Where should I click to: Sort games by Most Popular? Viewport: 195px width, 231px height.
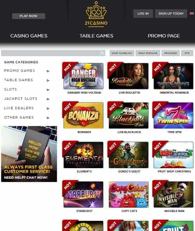click(148, 53)
